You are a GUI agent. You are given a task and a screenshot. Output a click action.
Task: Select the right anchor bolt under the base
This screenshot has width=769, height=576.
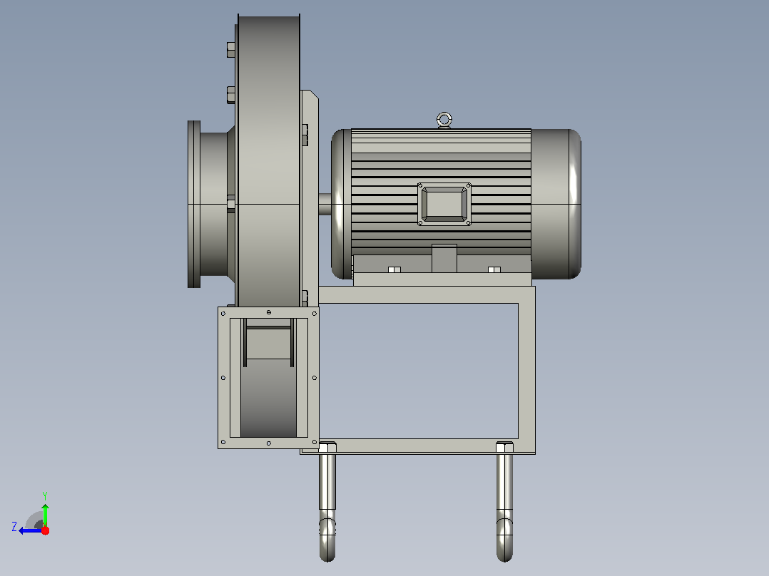tap(504, 502)
